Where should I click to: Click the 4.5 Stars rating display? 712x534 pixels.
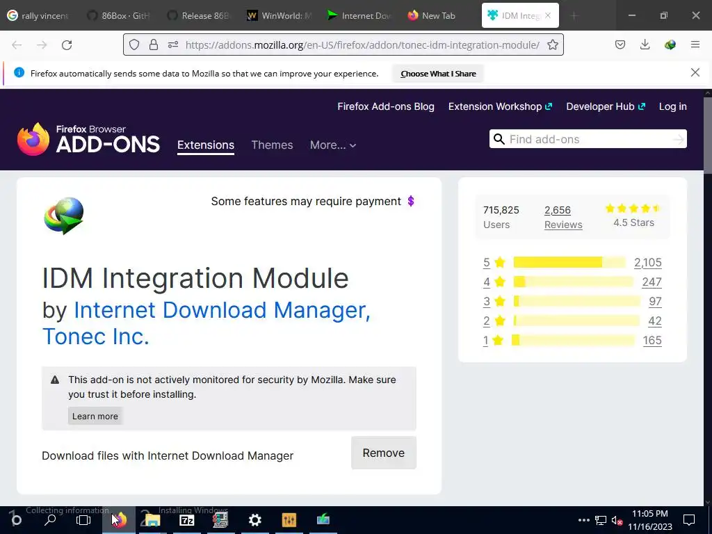[x=633, y=216]
